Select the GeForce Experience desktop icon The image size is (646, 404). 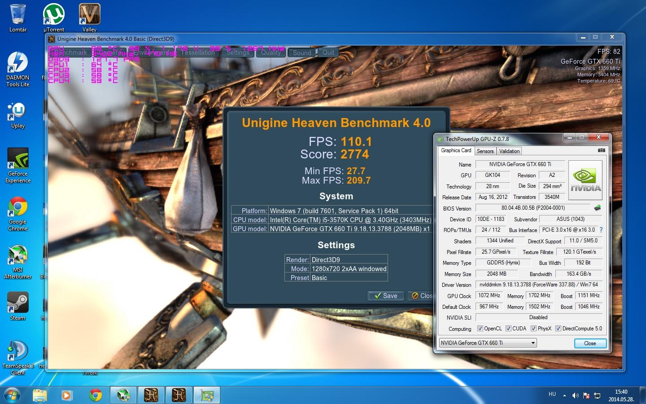point(18,165)
